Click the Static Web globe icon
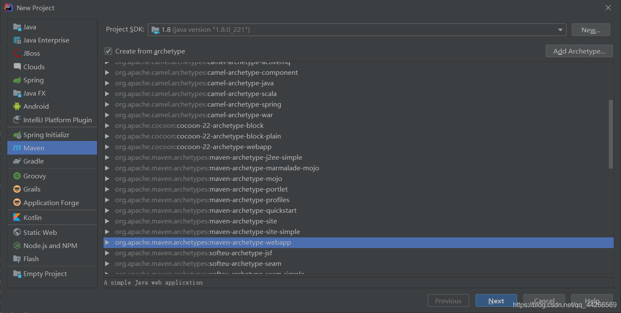The image size is (621, 313). click(17, 232)
